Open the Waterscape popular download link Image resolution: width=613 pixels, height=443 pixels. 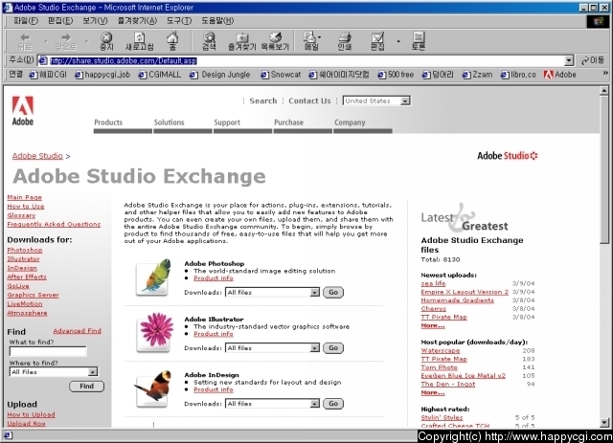[441, 351]
